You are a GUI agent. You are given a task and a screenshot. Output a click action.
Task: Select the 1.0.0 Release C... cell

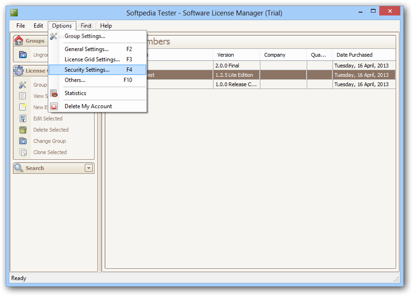tap(236, 84)
